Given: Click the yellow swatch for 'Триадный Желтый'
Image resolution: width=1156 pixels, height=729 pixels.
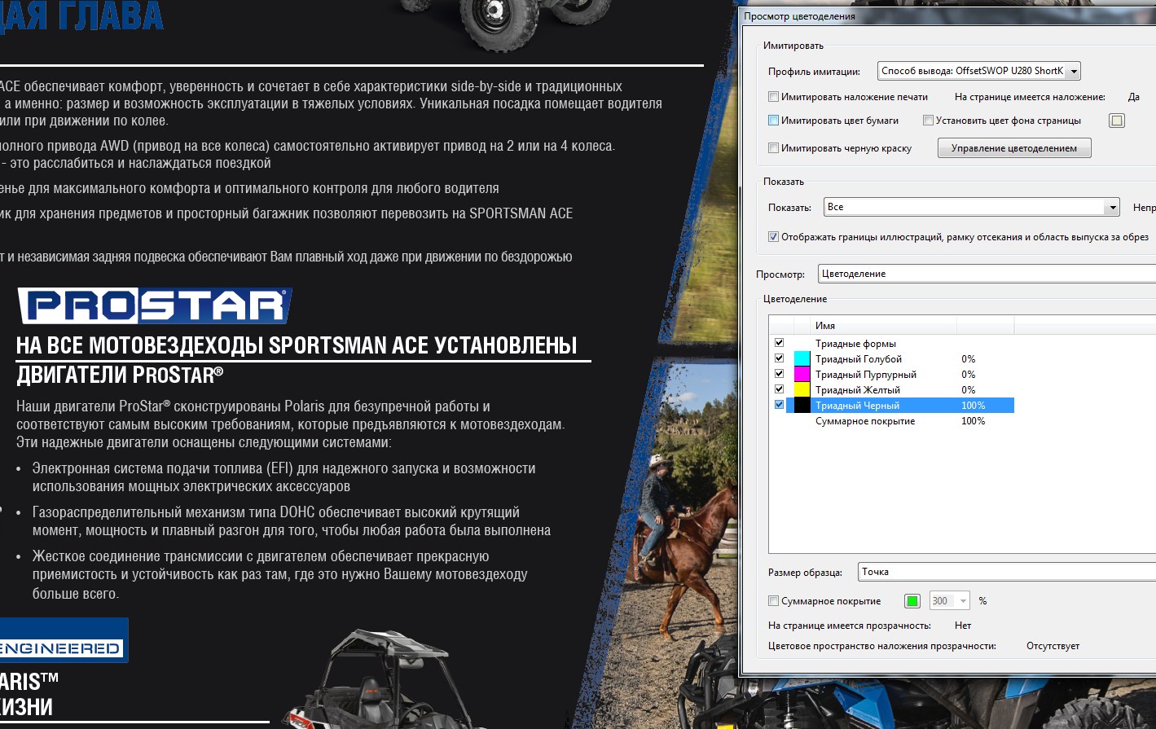Looking at the screenshot, I should (802, 389).
